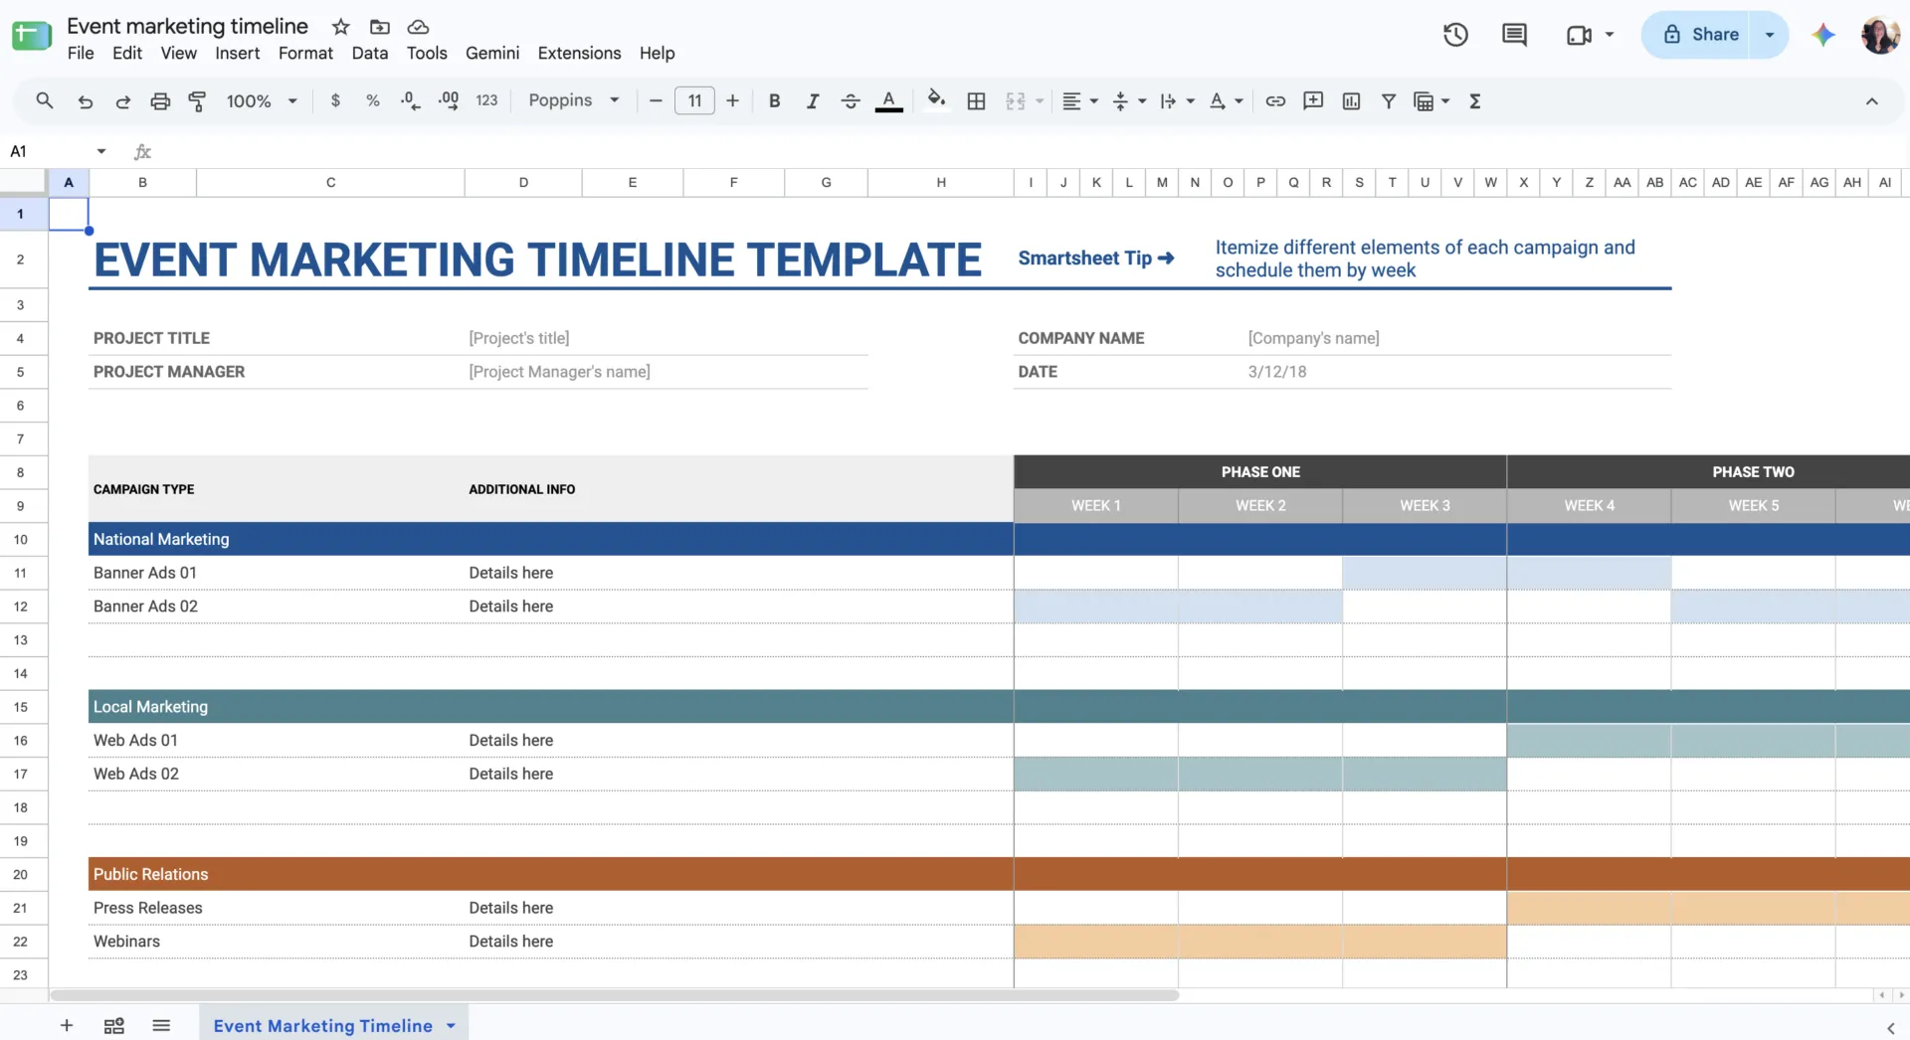The height and width of the screenshot is (1040, 1910).
Task: Click the functions sigma icon
Action: pyautogui.click(x=1475, y=100)
